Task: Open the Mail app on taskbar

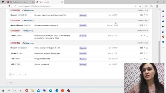Action: click(x=39, y=91)
